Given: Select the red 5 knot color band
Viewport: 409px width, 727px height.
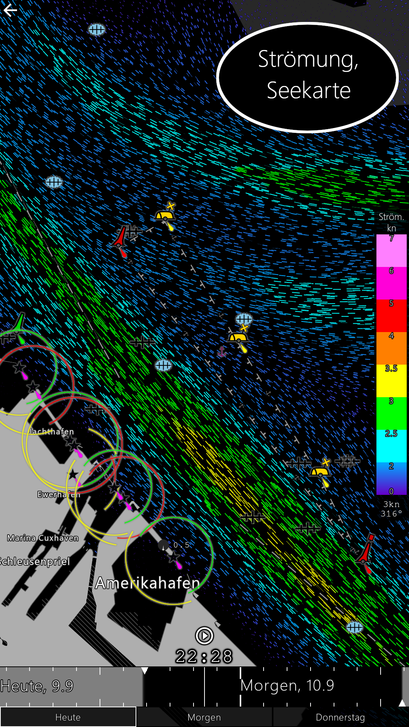Looking at the screenshot, I should point(391,316).
